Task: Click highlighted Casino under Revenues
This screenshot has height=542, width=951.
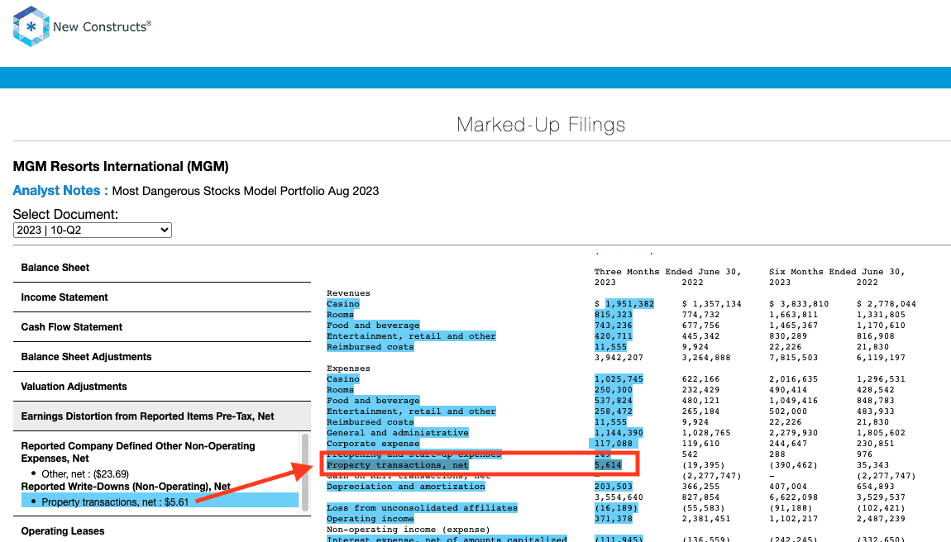Action: (x=343, y=304)
